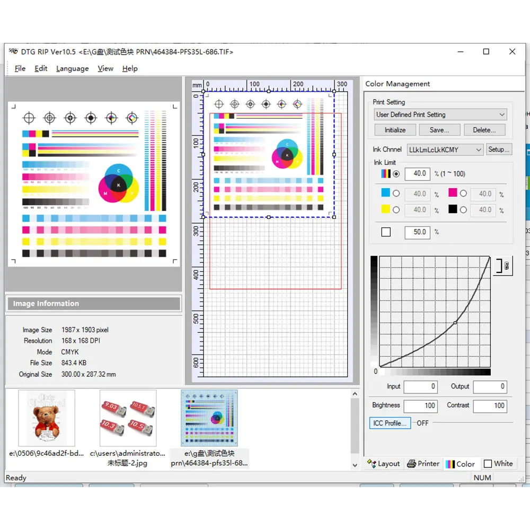Screen dimensions: 530x530
Task: Select the combined CMYK ink limit radio button
Action: [396, 174]
